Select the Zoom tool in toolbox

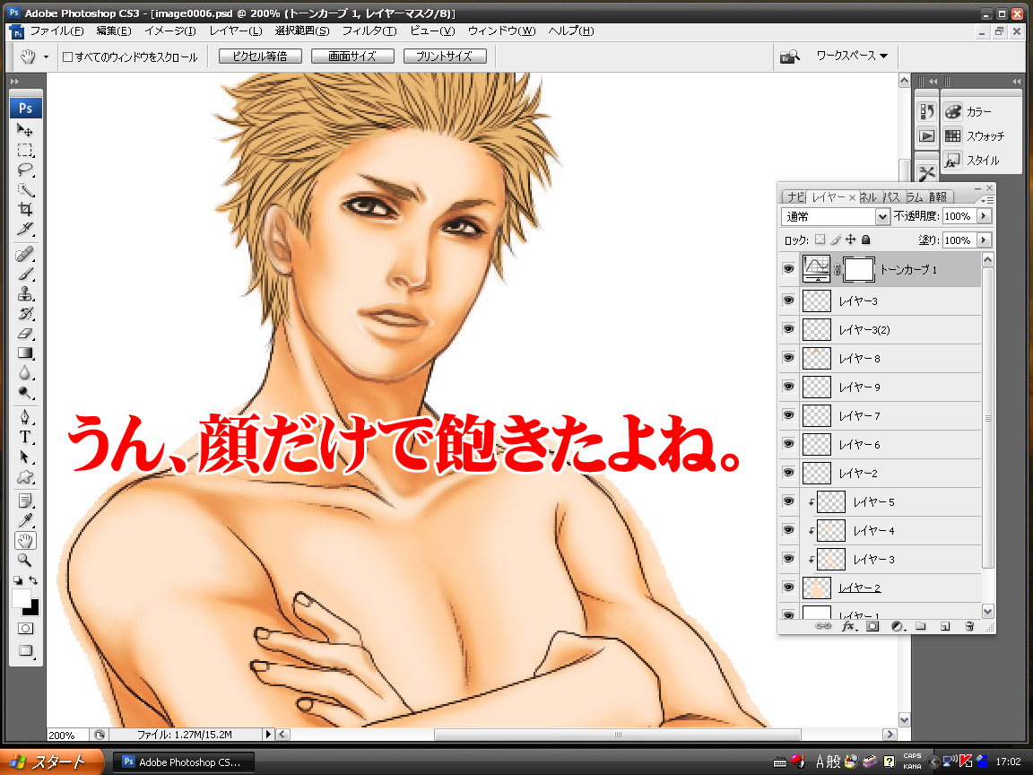(26, 560)
